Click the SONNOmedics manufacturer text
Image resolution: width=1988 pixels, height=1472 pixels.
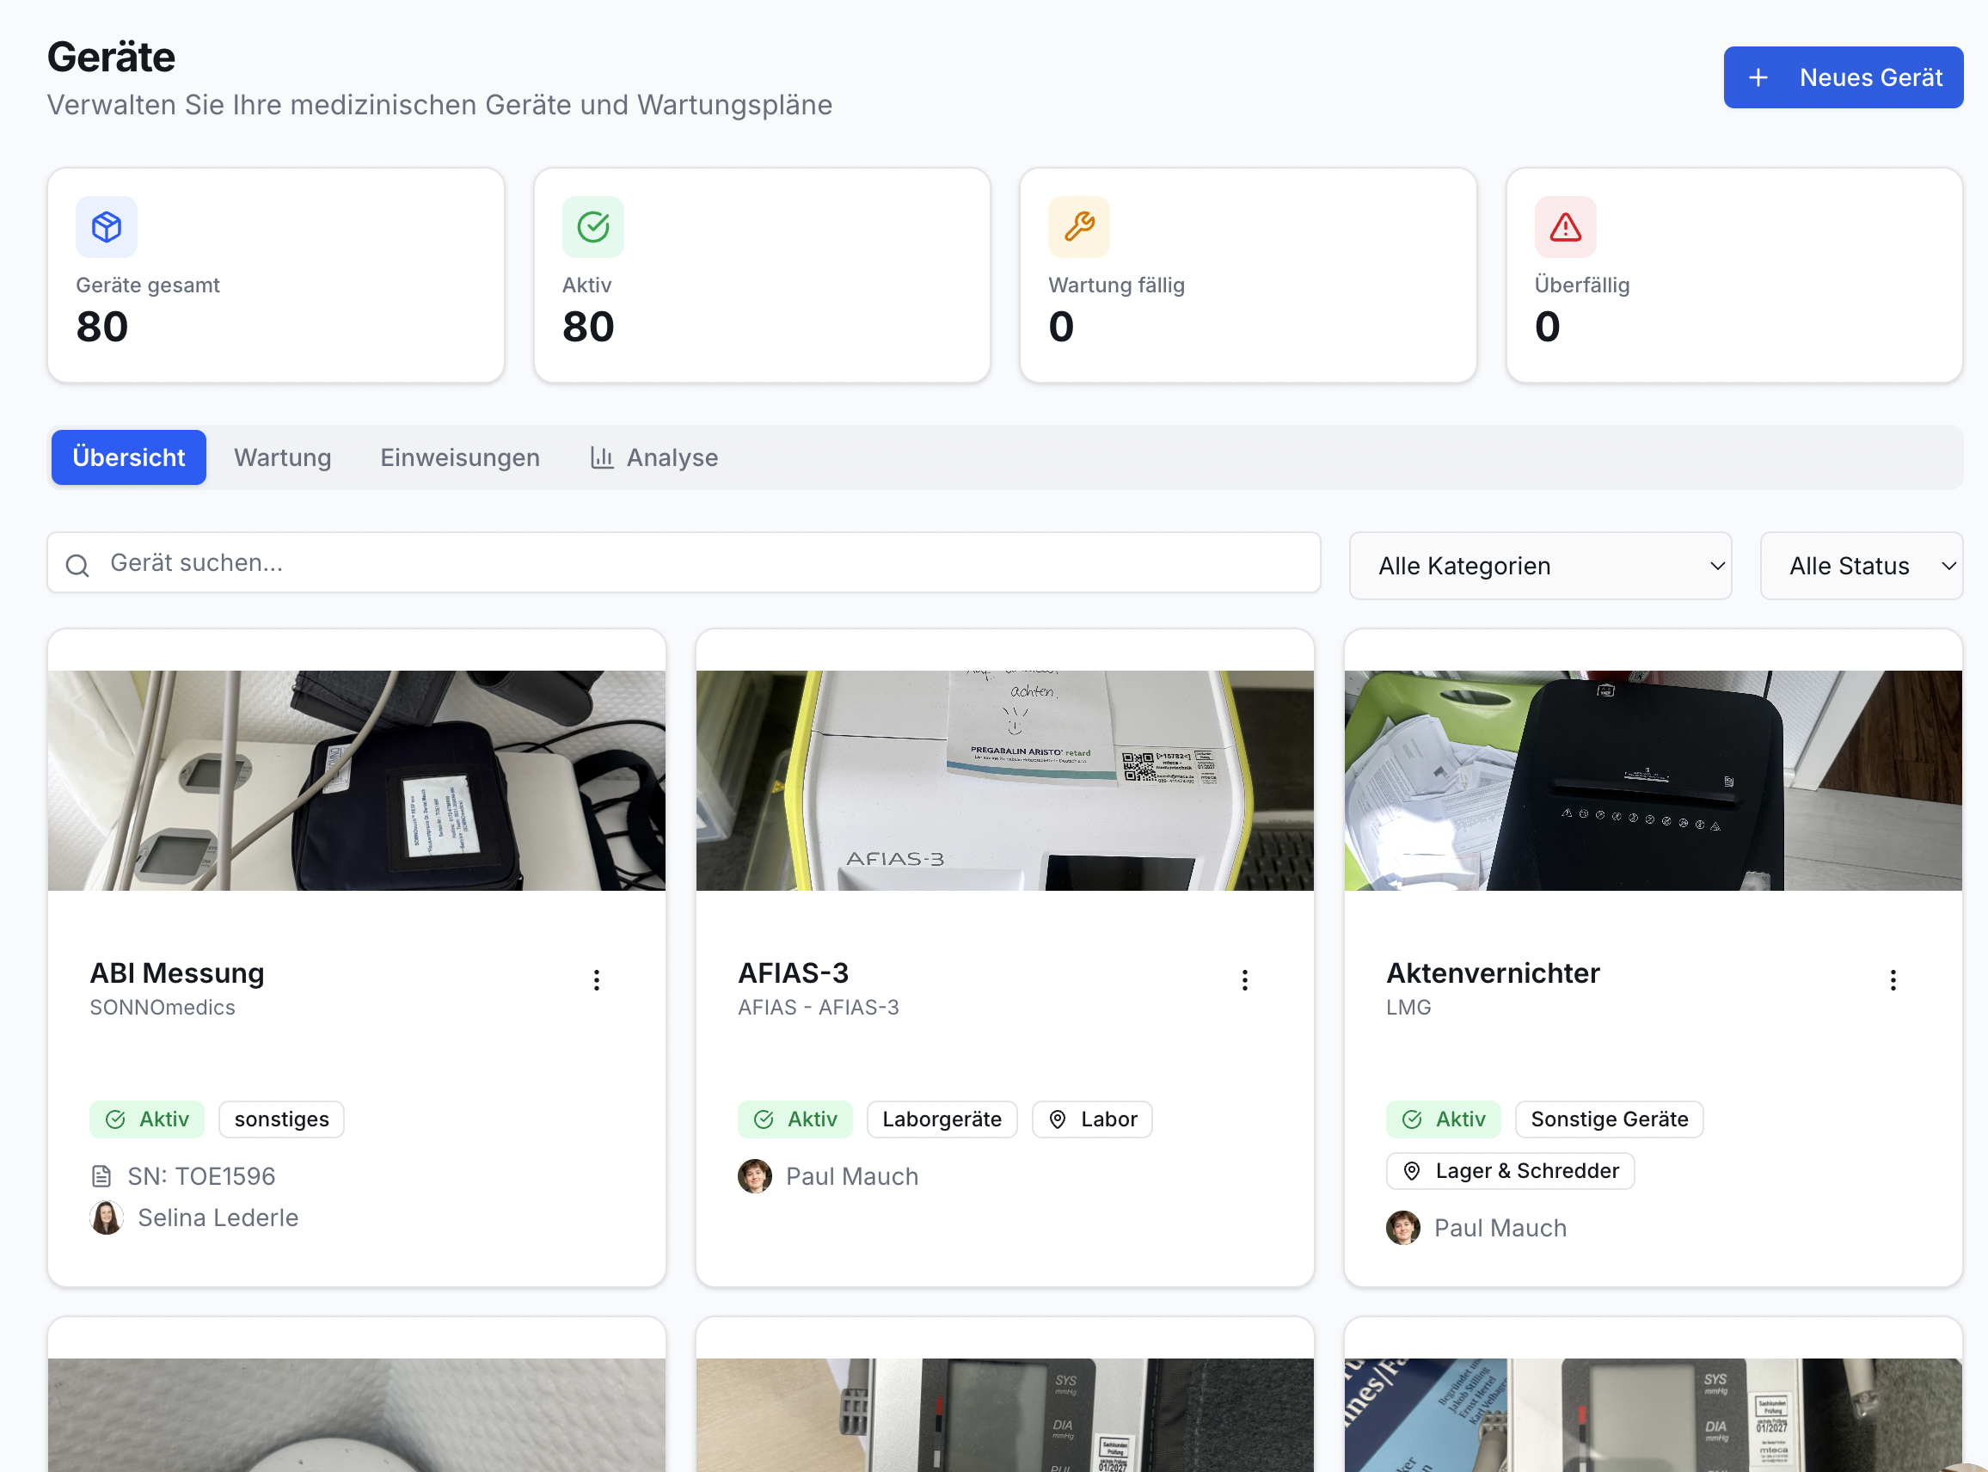[163, 1007]
